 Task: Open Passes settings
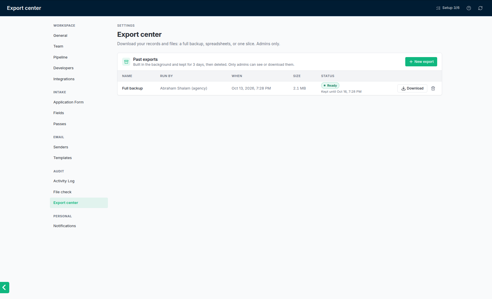coord(79,124)
